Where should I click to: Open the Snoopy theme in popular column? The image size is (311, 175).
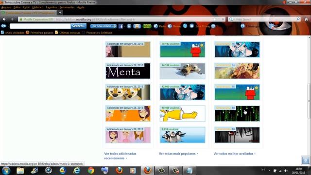tap(183, 50)
